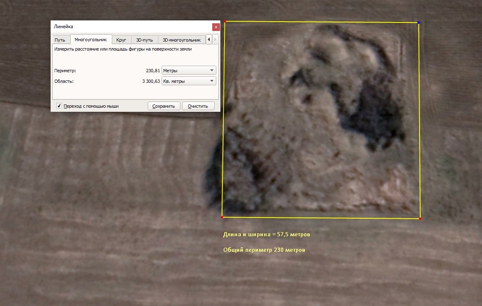Switch to the 3D-путь tab
Image resolution: width=482 pixels, height=306 pixels.
coord(144,40)
